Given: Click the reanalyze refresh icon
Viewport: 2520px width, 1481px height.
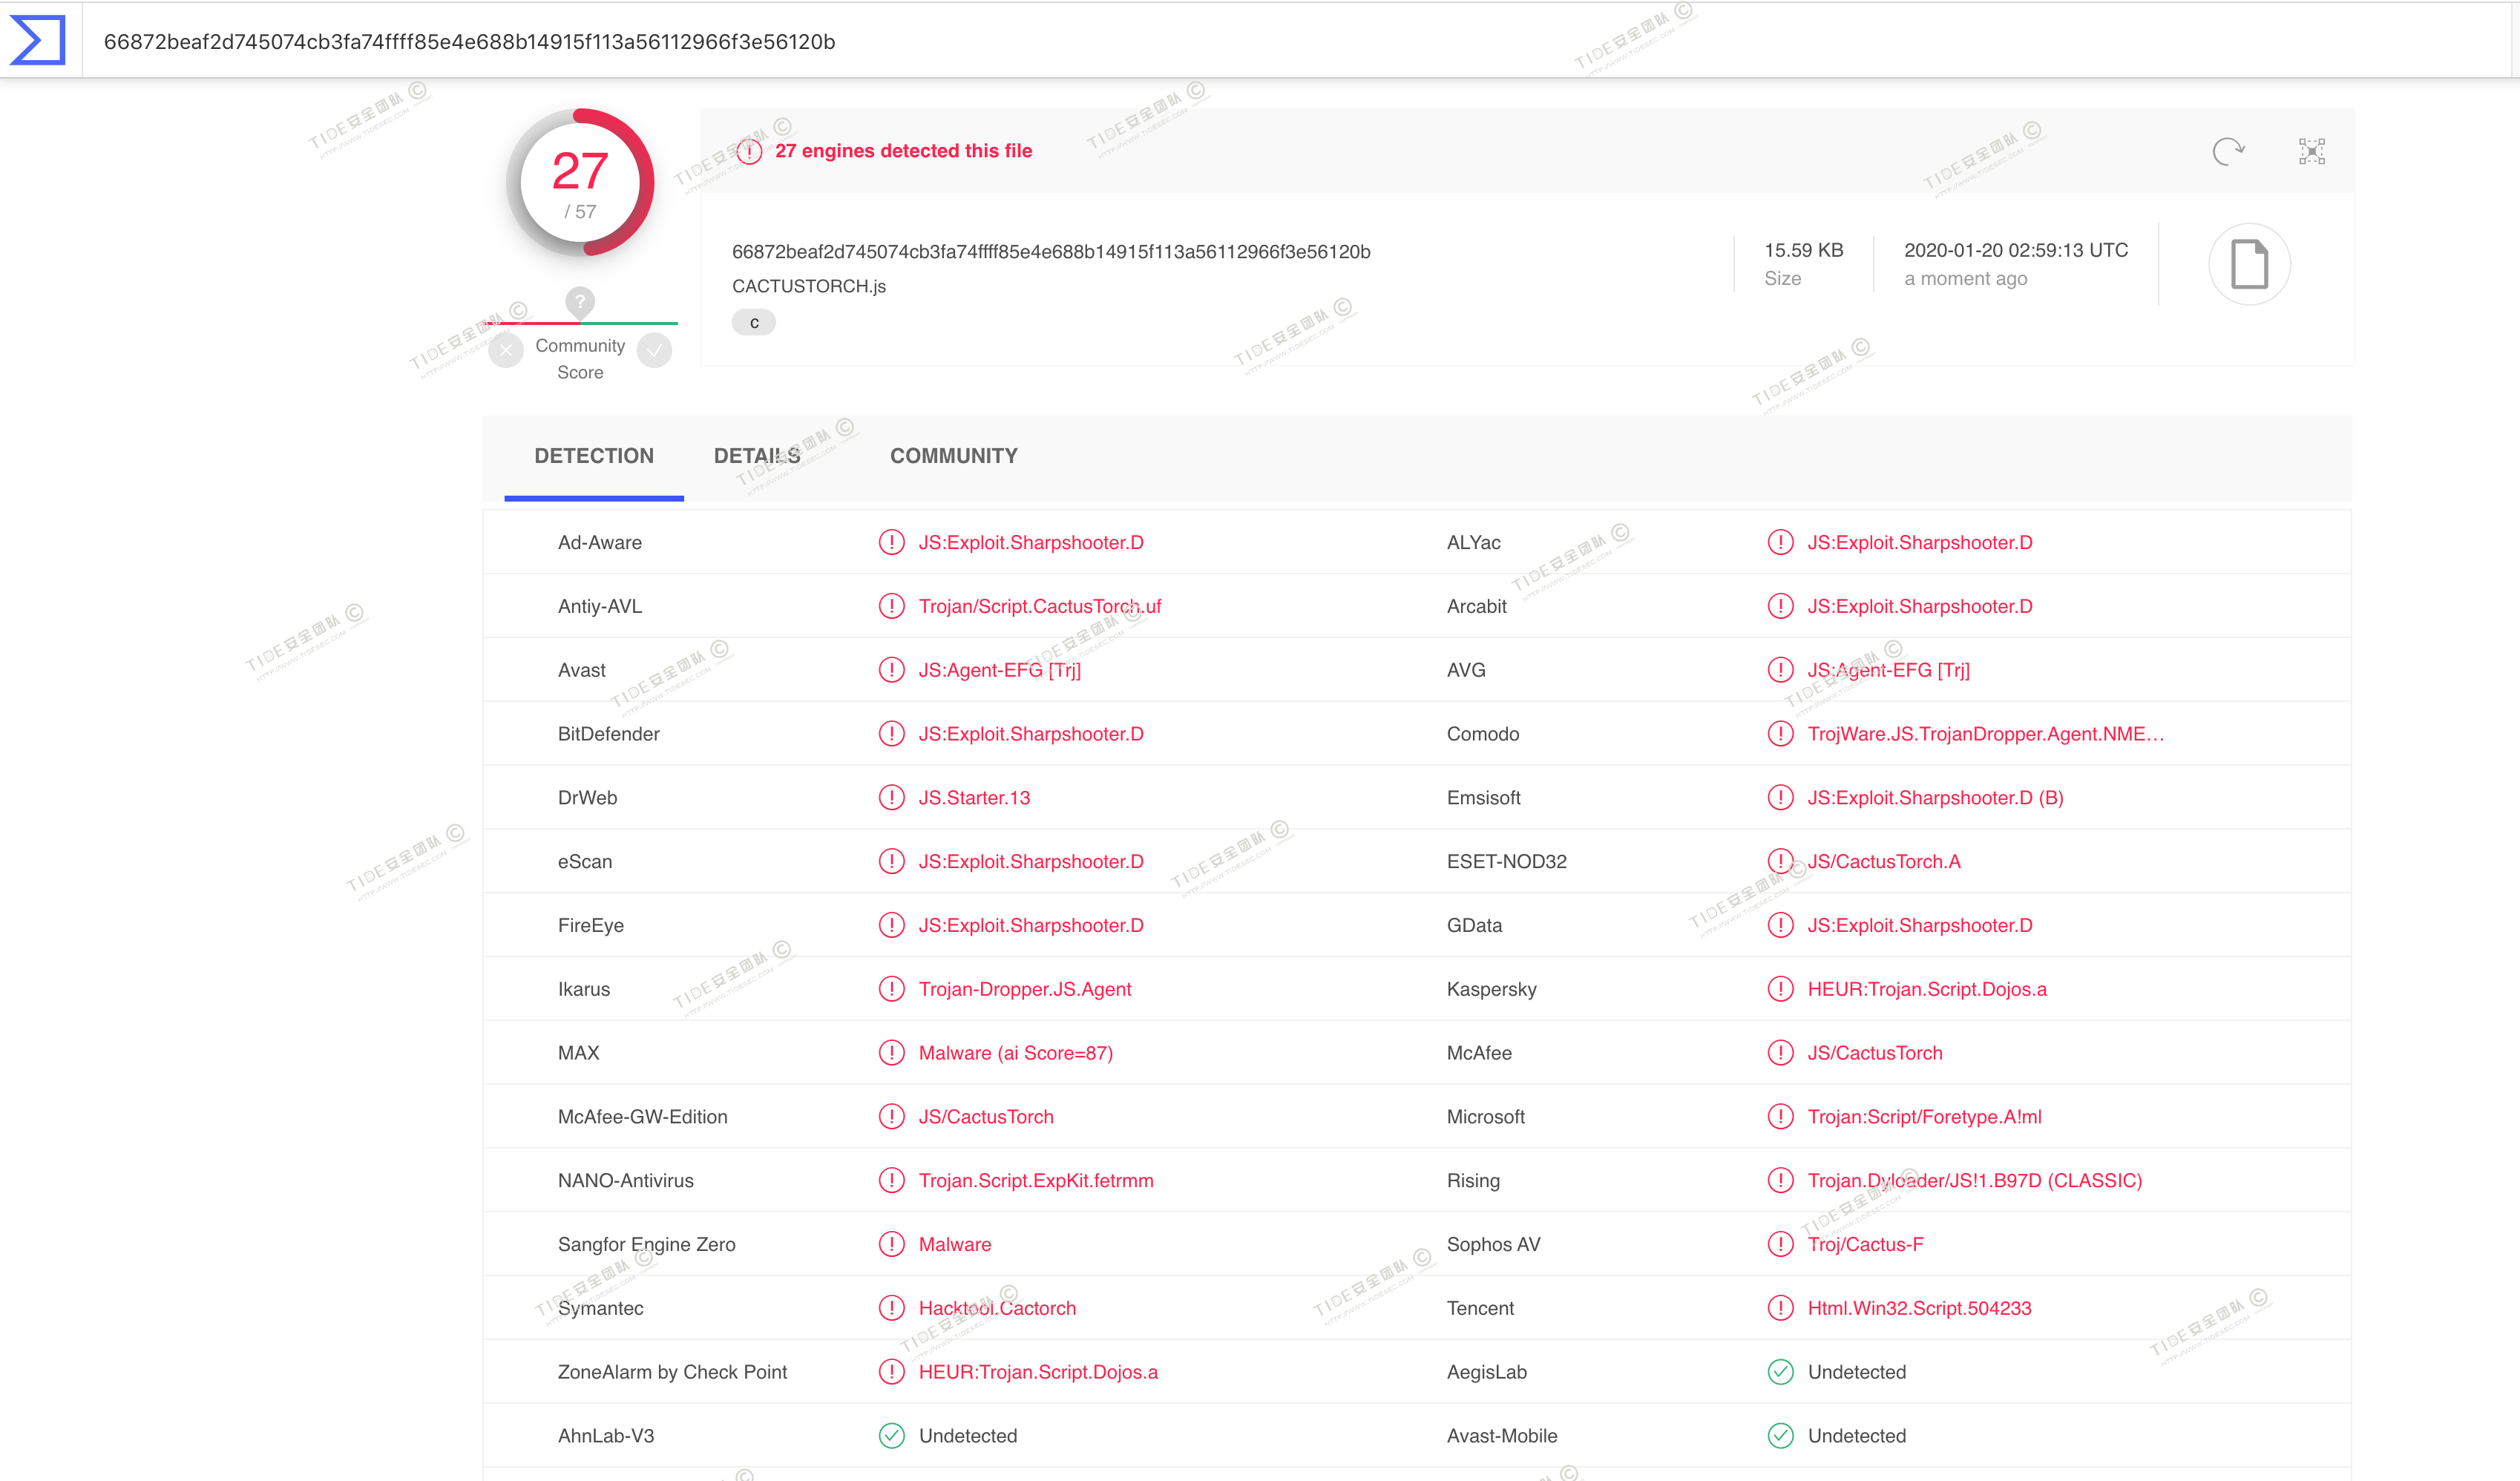Looking at the screenshot, I should [2227, 152].
